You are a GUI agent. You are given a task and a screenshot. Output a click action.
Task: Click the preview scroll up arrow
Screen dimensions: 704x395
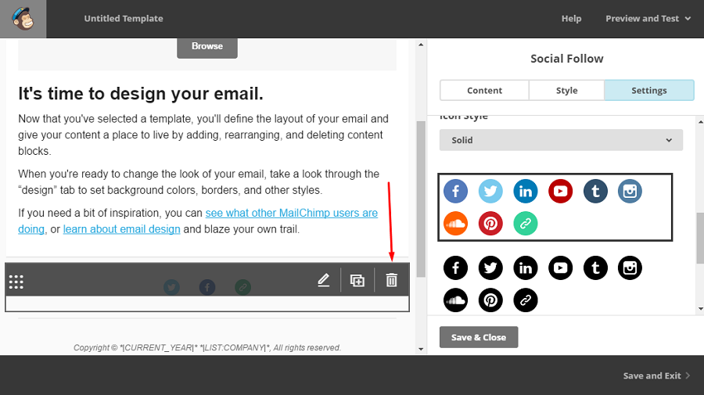point(421,45)
